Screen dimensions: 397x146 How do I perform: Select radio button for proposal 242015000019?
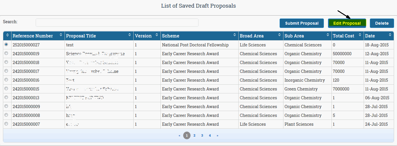[6, 53]
